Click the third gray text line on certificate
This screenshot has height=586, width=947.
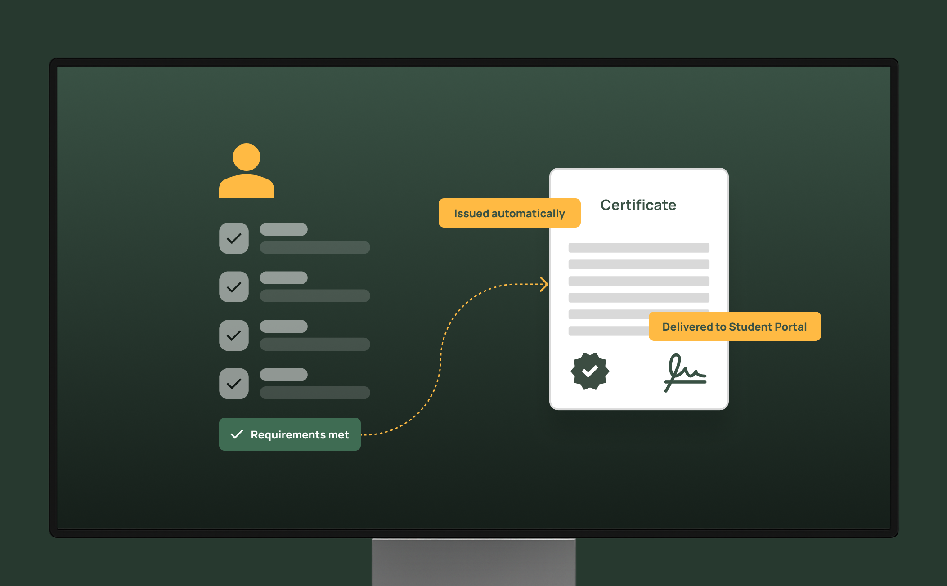(x=638, y=281)
